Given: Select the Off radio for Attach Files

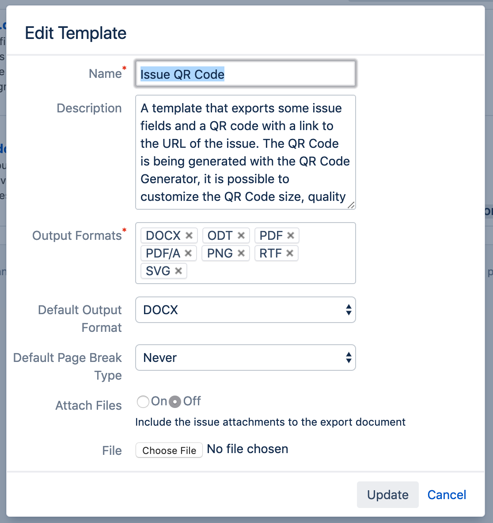Looking at the screenshot, I should coord(175,402).
